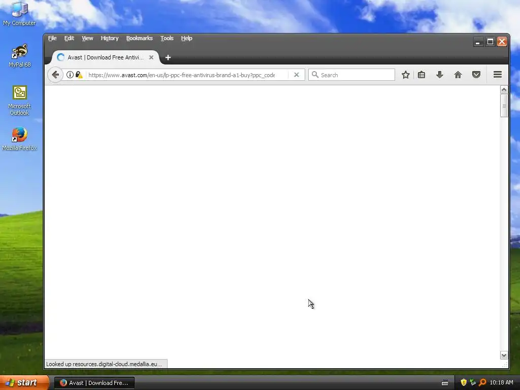Show bookmarks list icon
Screen dimensions: 520x390
point(421,75)
